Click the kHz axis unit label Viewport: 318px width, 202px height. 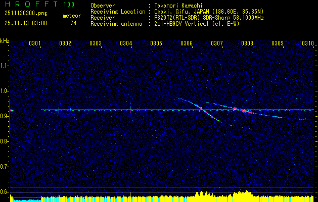coord(5,41)
